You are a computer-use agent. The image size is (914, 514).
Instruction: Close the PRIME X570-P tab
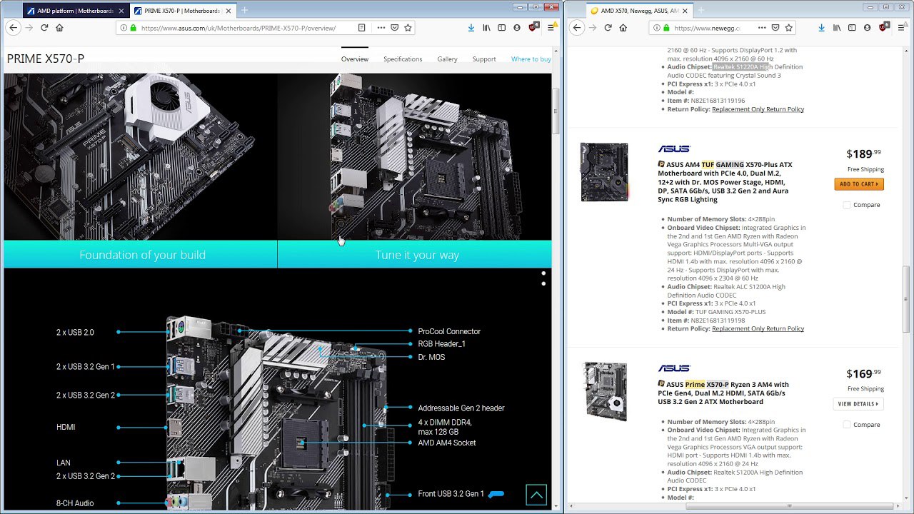pyautogui.click(x=228, y=11)
